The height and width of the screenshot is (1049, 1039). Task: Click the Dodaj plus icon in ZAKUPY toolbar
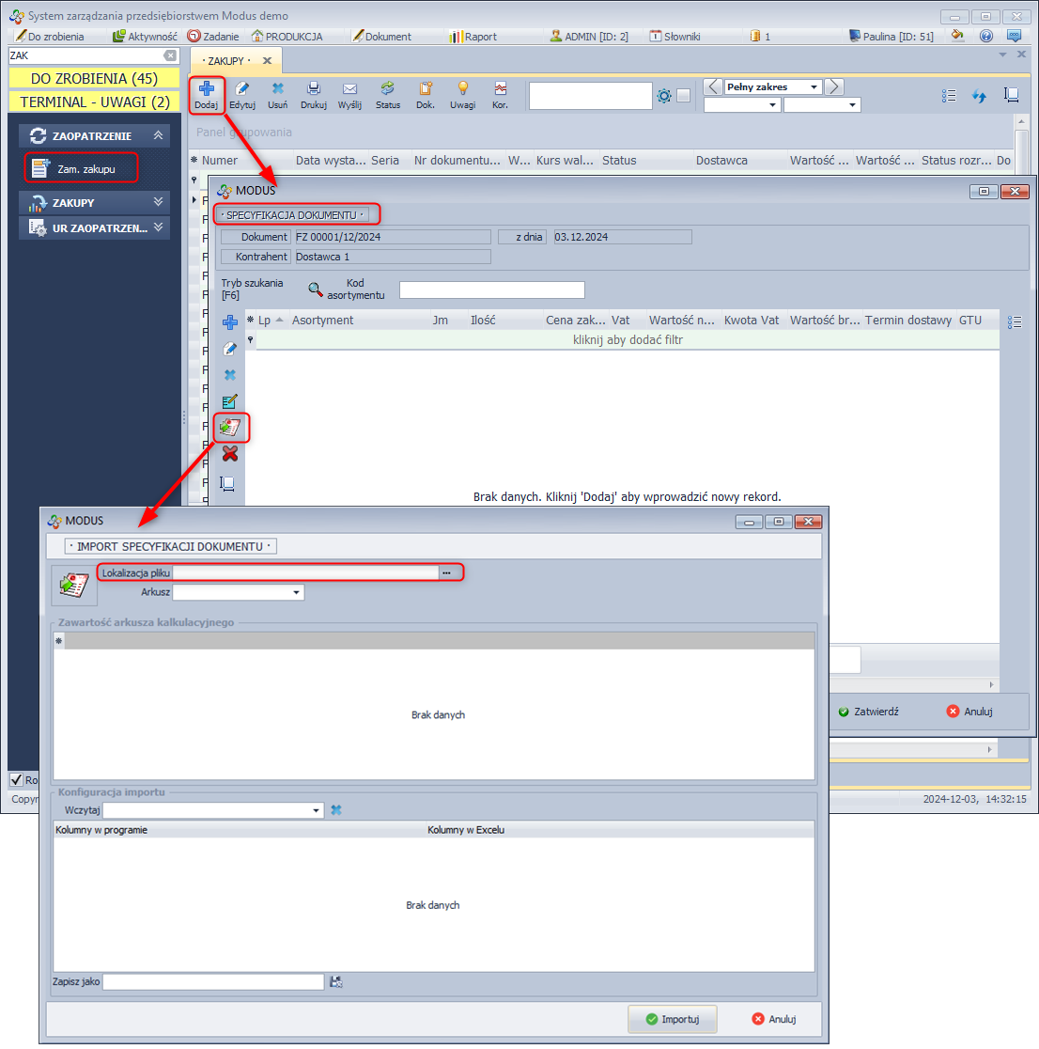click(207, 88)
